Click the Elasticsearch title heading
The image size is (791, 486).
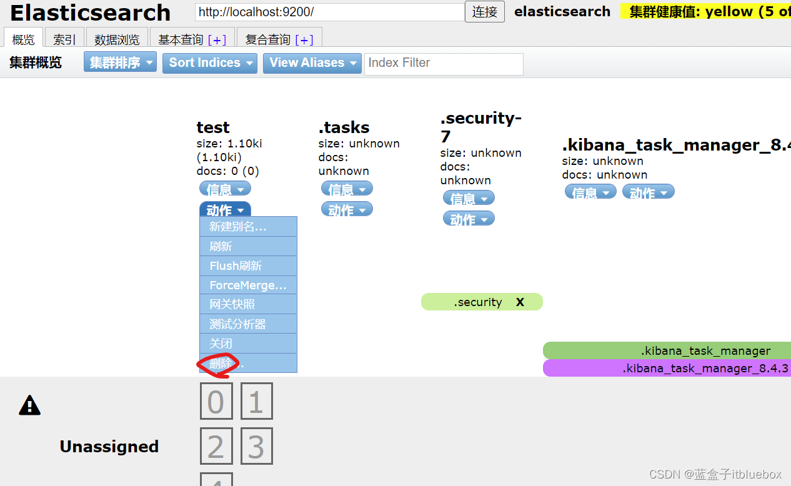(91, 12)
